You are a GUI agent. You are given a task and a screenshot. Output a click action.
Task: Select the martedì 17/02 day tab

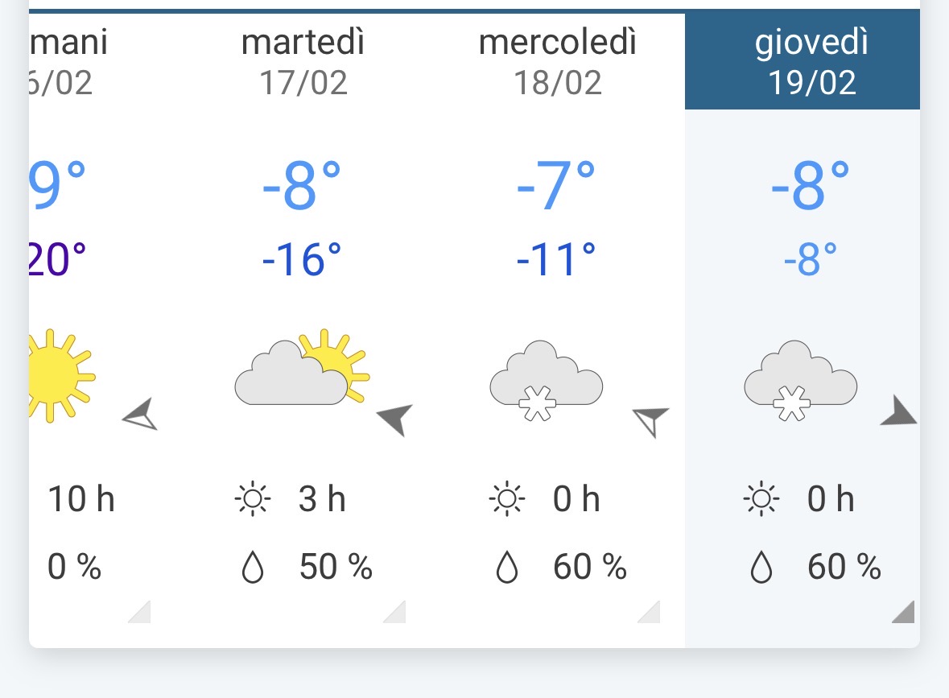click(x=303, y=61)
